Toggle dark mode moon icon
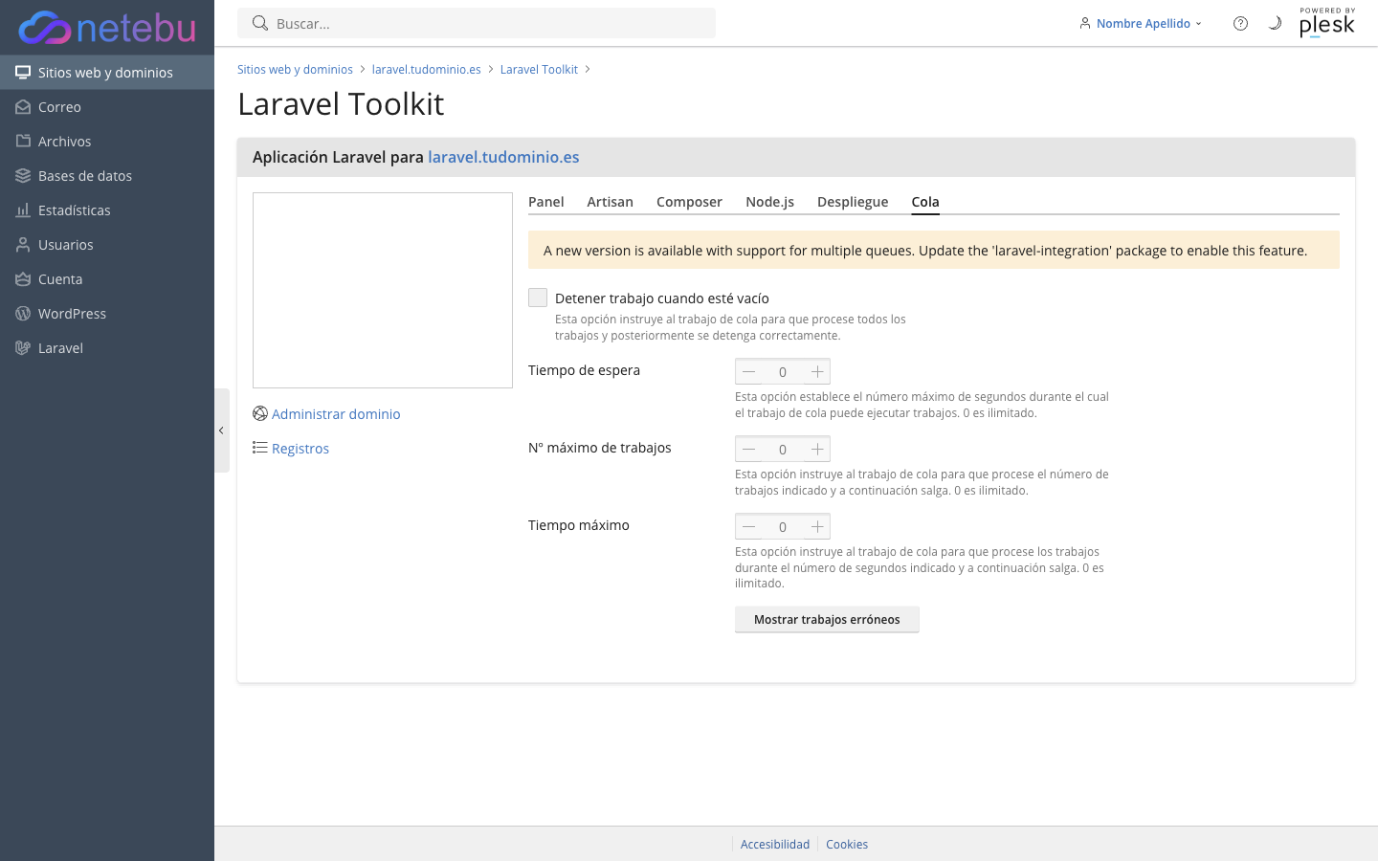Viewport: 1378px width, 861px height. click(1275, 23)
